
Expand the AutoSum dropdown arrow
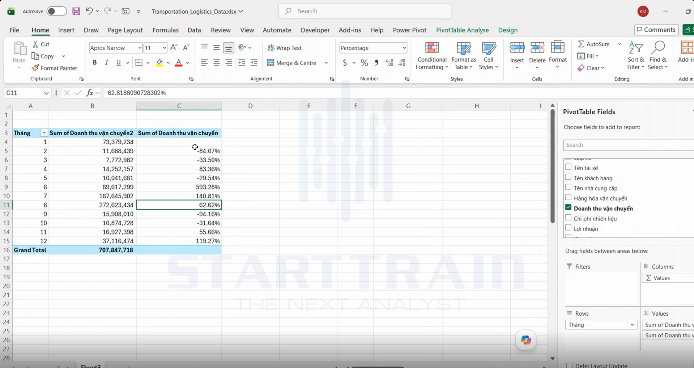pyautogui.click(x=620, y=44)
